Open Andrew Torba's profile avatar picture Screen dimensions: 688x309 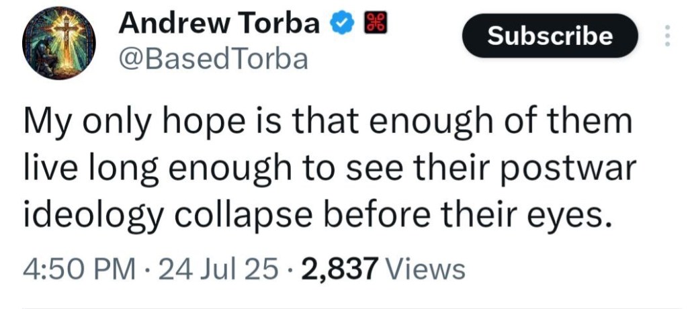(x=59, y=43)
